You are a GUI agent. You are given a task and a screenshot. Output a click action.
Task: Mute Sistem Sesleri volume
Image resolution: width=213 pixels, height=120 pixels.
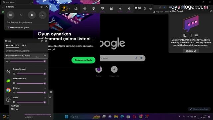click(14, 74)
